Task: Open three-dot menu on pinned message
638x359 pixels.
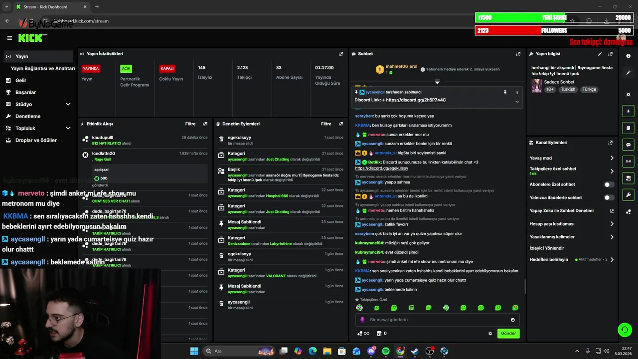Action: coord(517,92)
